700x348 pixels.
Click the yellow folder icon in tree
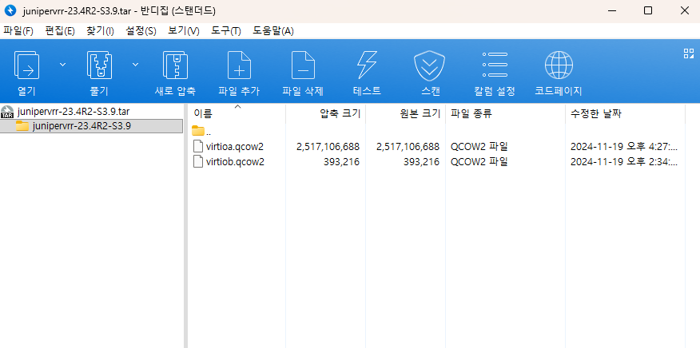[x=22, y=126]
